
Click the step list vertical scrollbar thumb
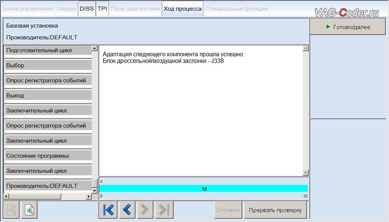pos(95,183)
